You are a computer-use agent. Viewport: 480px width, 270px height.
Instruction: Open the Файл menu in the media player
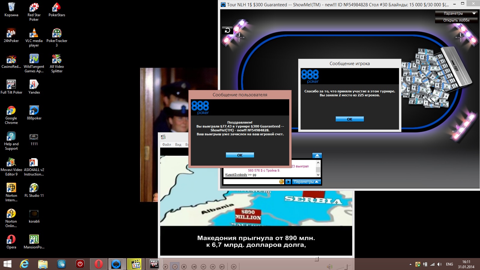(166, 145)
